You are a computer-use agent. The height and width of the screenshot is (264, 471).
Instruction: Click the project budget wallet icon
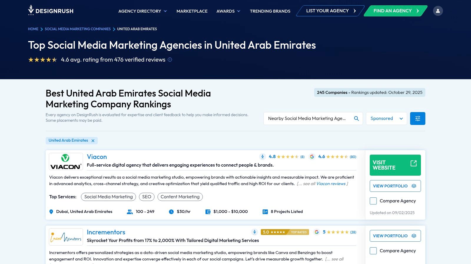[208, 212]
